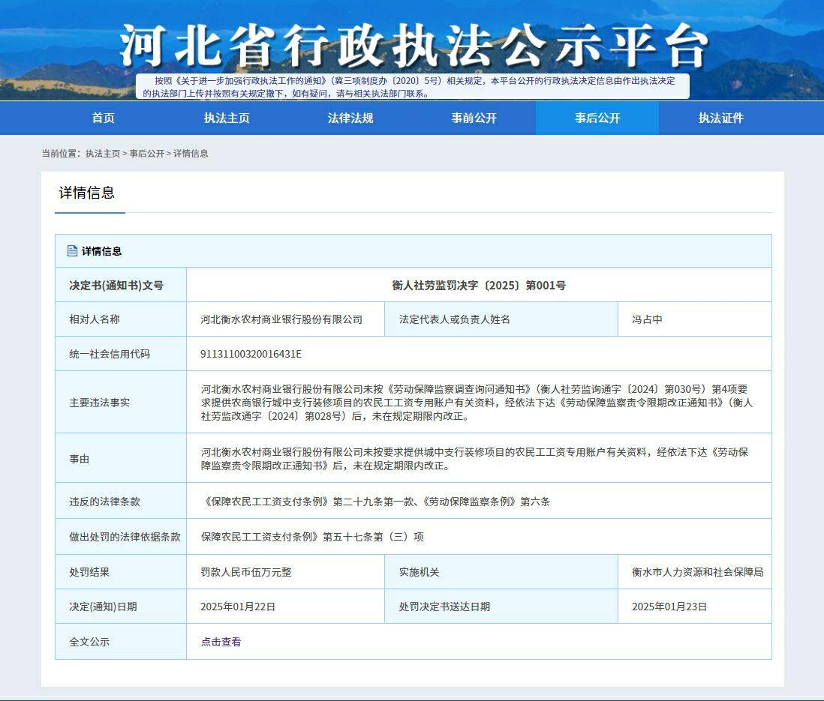Click the 做出处罚的法律依据条款 label
Viewport: 824px width, 701px height.
click(x=125, y=537)
